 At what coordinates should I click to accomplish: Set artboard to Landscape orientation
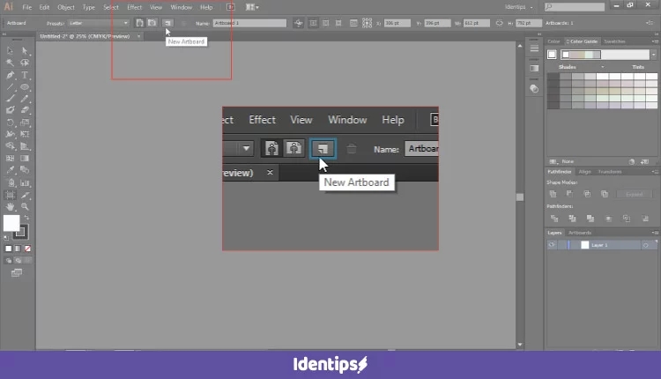point(152,22)
